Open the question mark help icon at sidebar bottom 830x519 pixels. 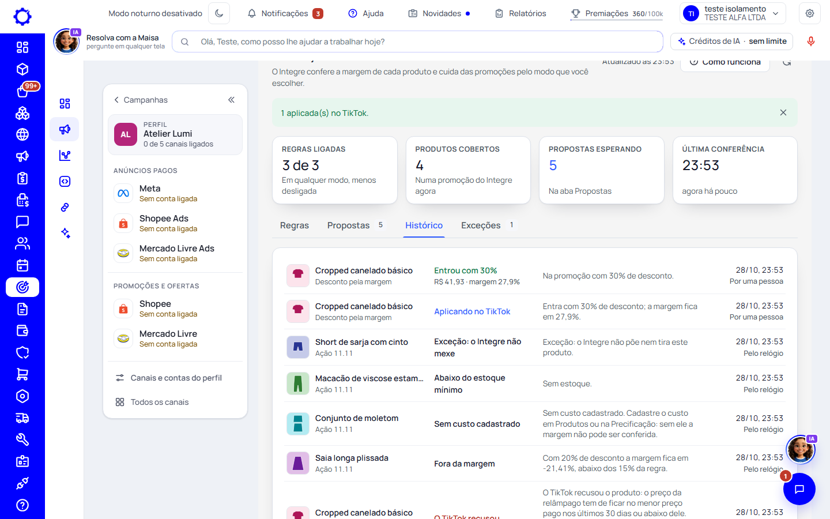click(22, 505)
